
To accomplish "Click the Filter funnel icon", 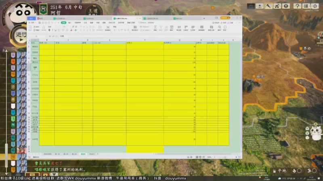I will (x=161, y=27).
